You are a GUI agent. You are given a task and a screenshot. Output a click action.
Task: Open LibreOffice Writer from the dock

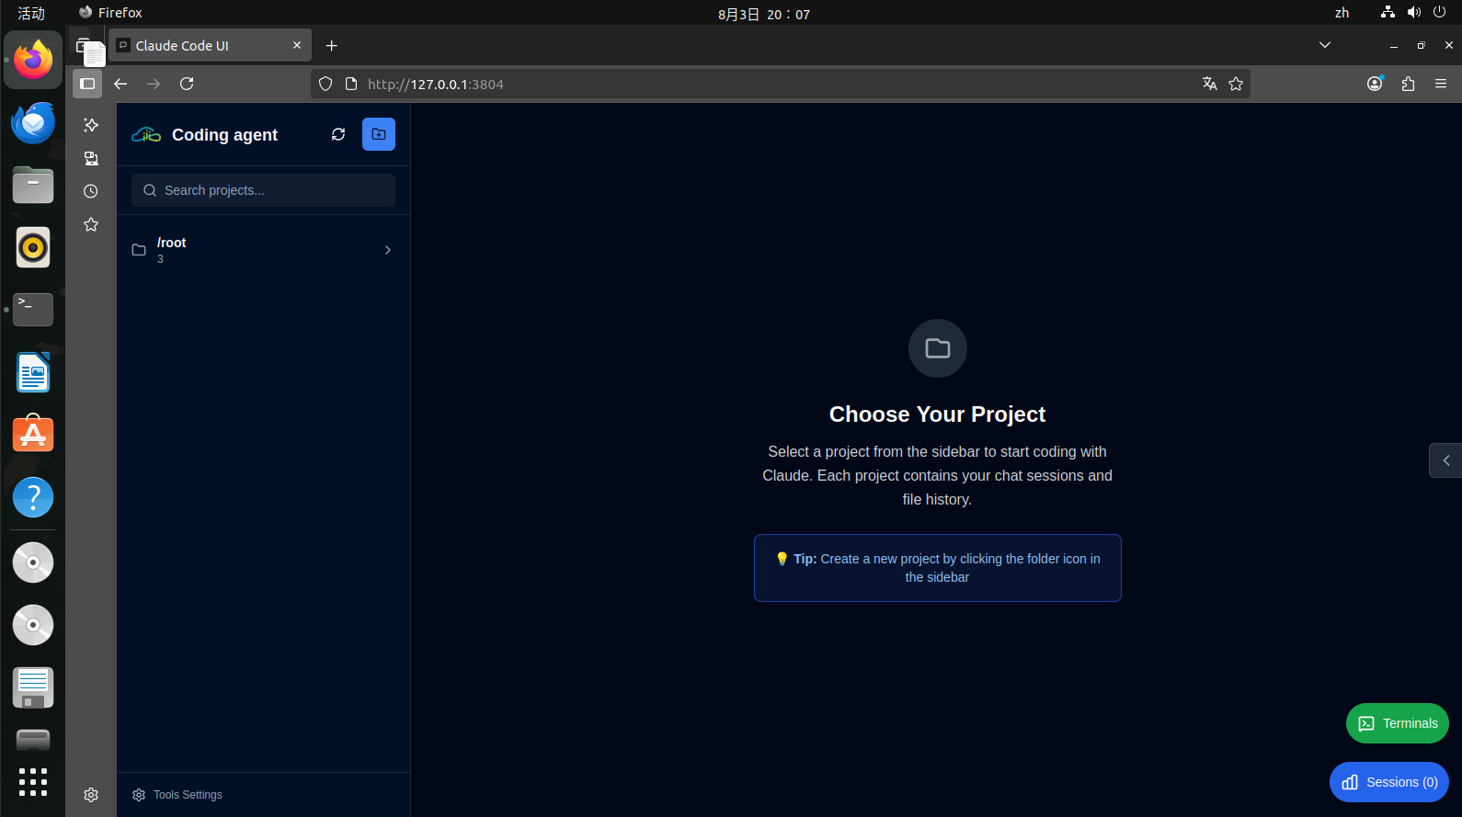[33, 372]
